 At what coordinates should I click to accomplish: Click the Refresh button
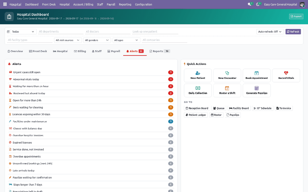click(293, 32)
